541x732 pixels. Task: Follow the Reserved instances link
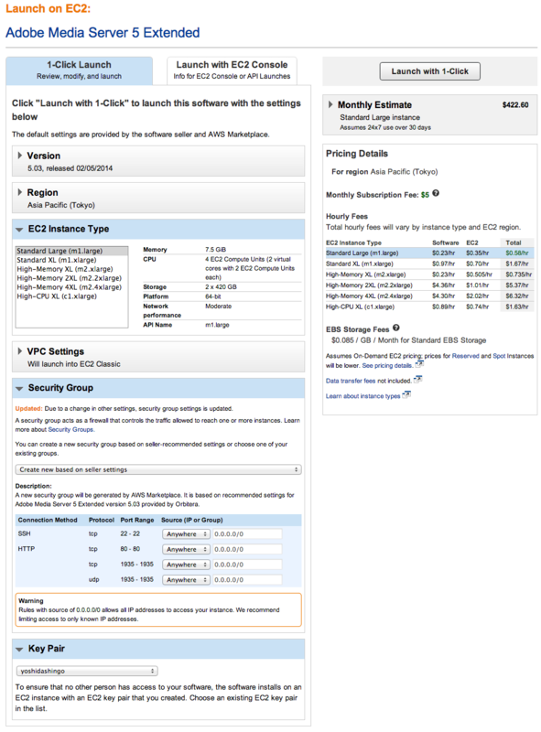tap(465, 356)
